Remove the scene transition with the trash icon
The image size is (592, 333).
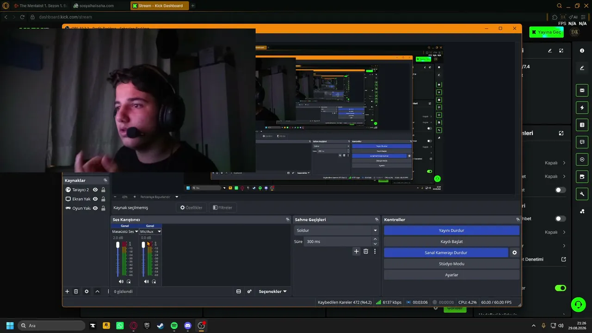tap(366, 252)
